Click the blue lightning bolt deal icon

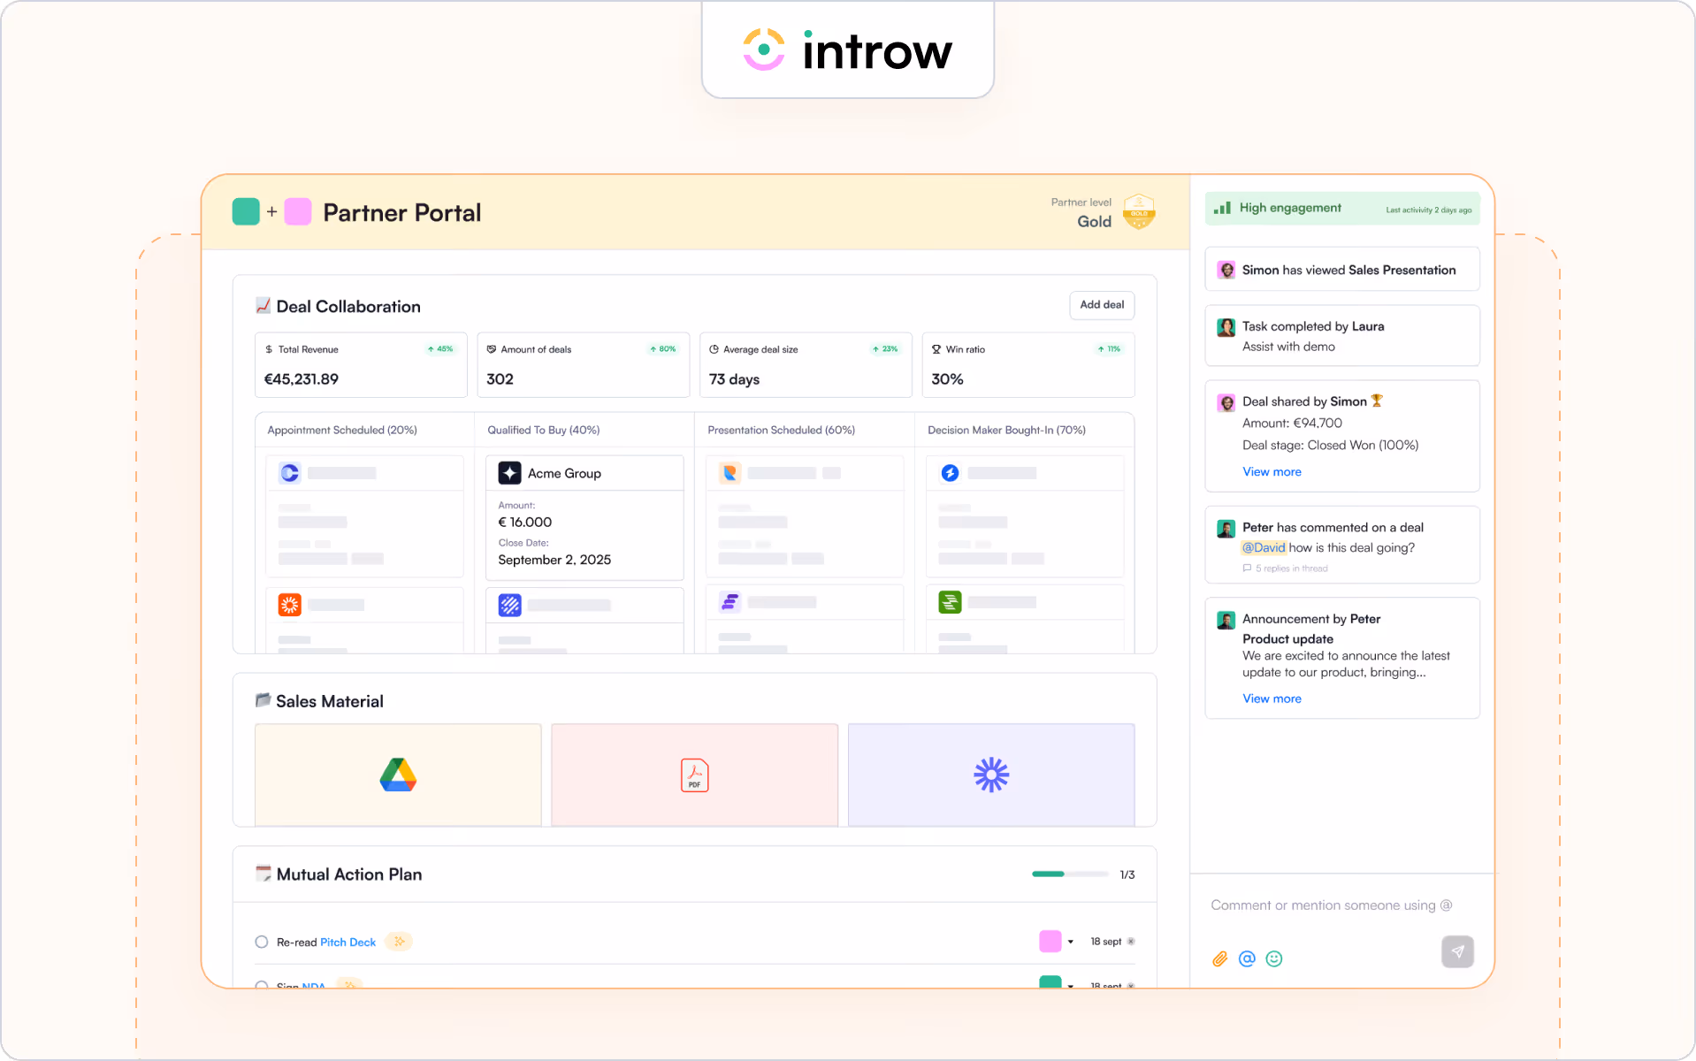point(950,473)
